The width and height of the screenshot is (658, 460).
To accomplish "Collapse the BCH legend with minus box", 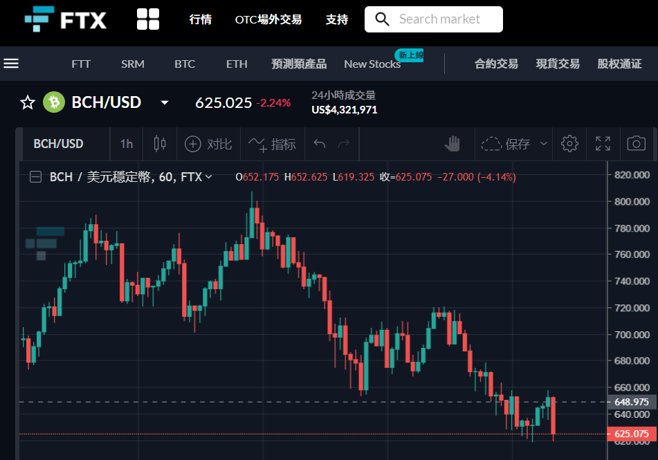I will pos(35,177).
